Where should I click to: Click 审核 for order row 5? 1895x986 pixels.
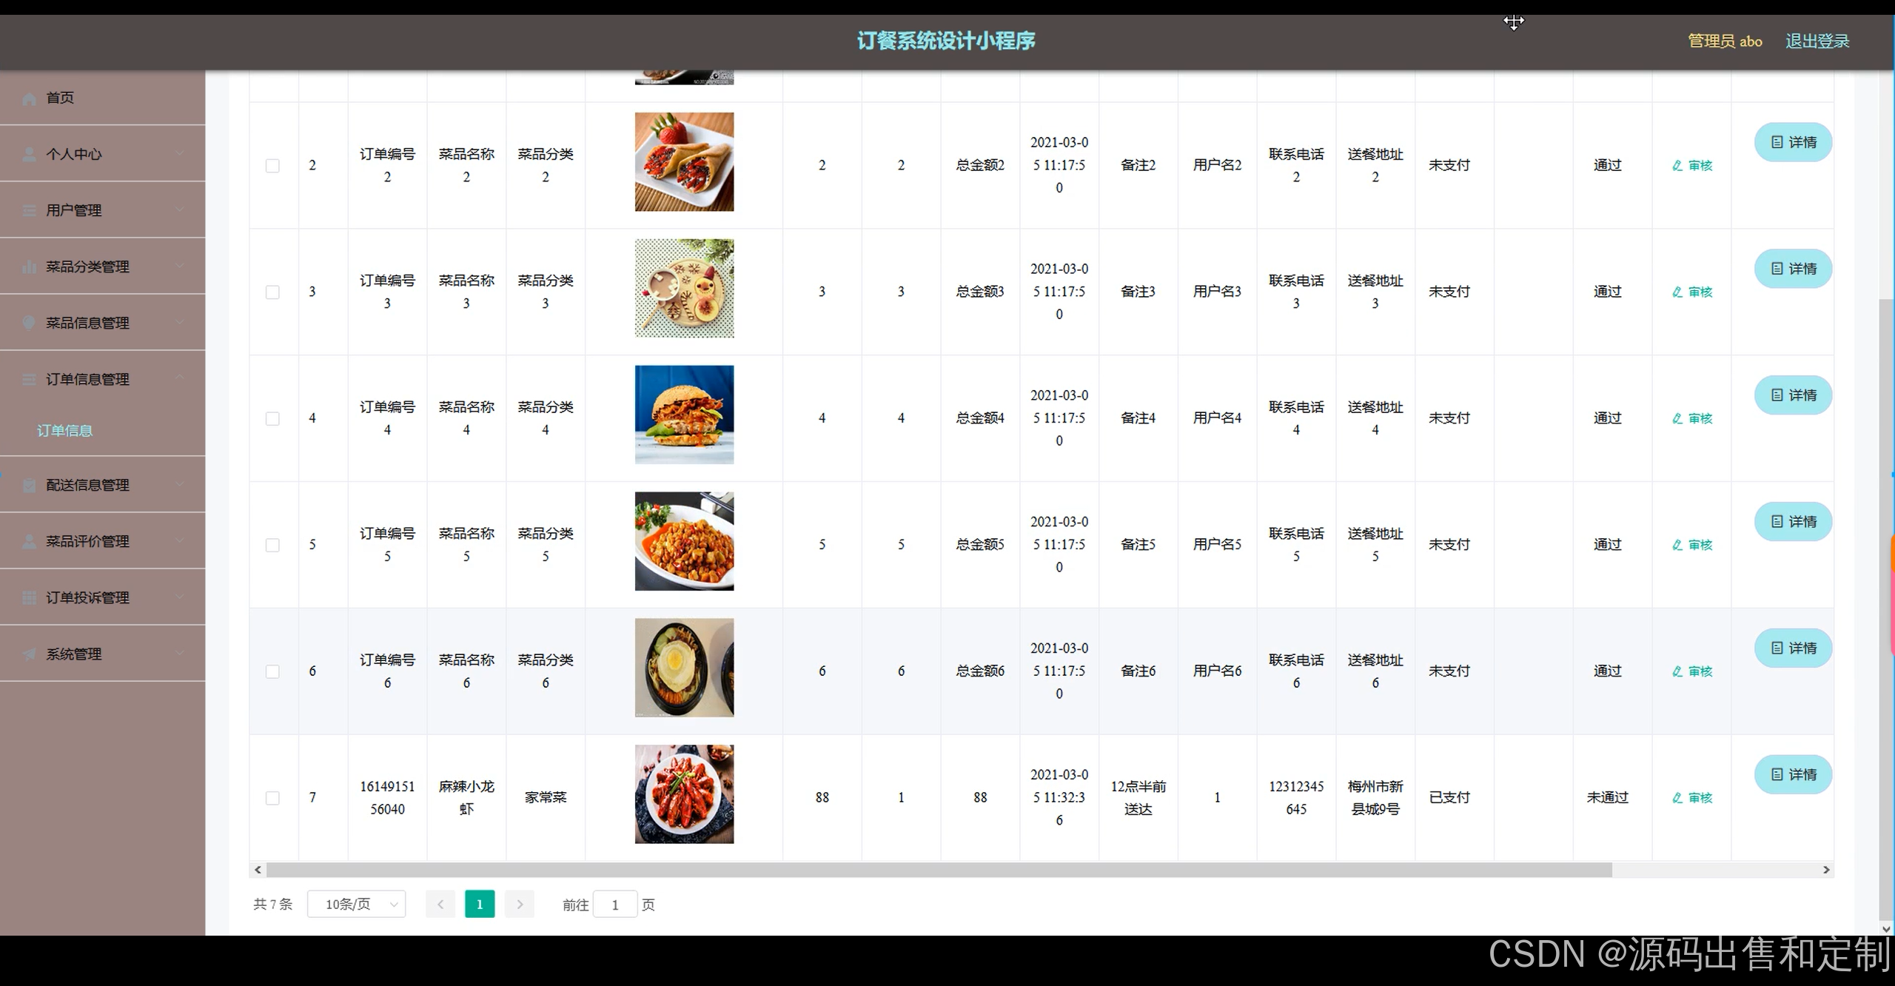[x=1692, y=546]
